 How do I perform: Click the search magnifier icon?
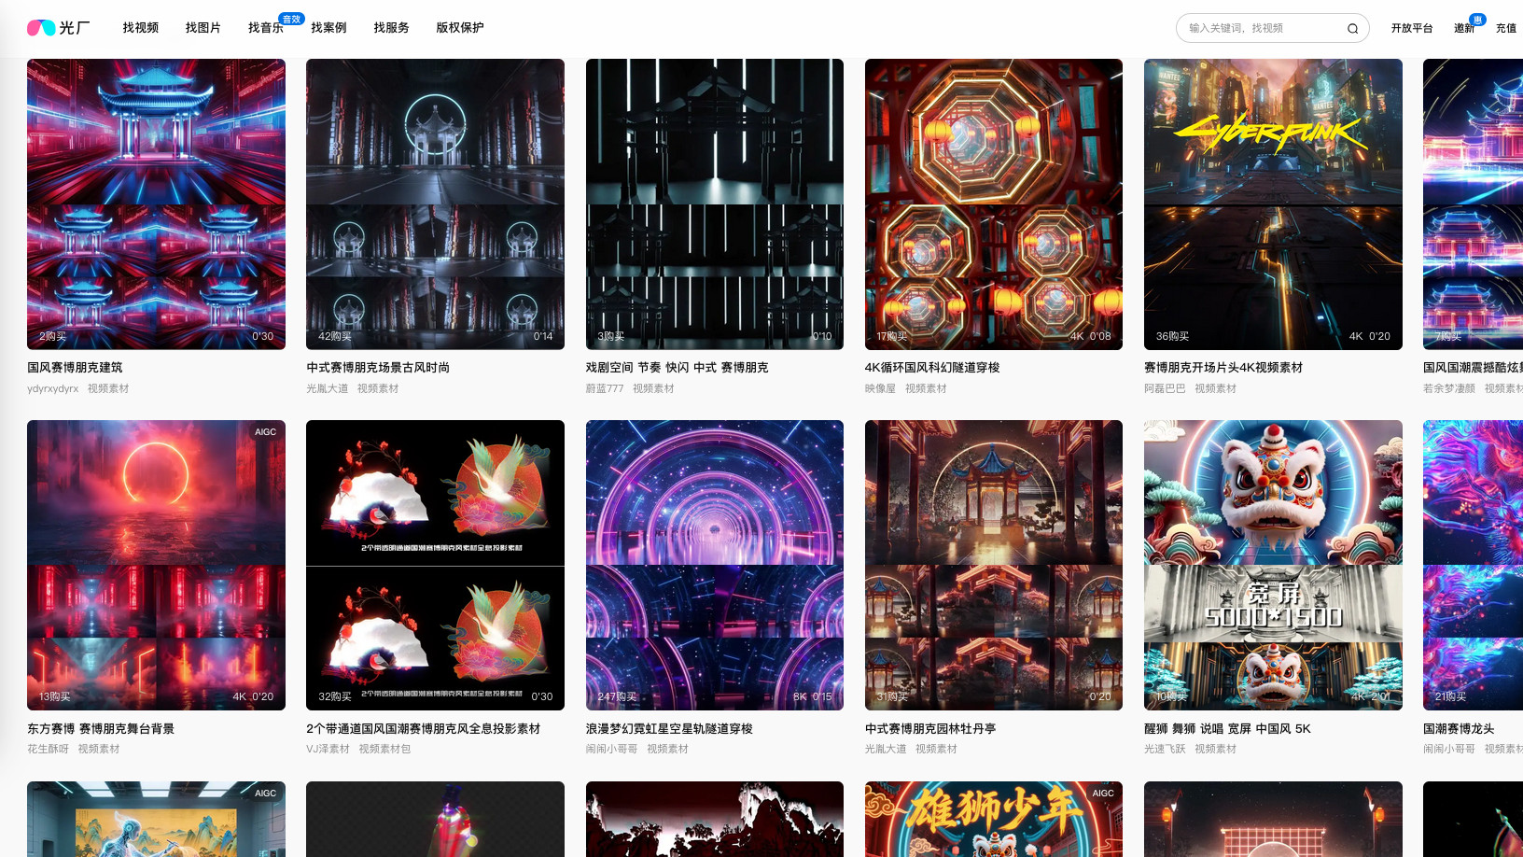[1352, 28]
